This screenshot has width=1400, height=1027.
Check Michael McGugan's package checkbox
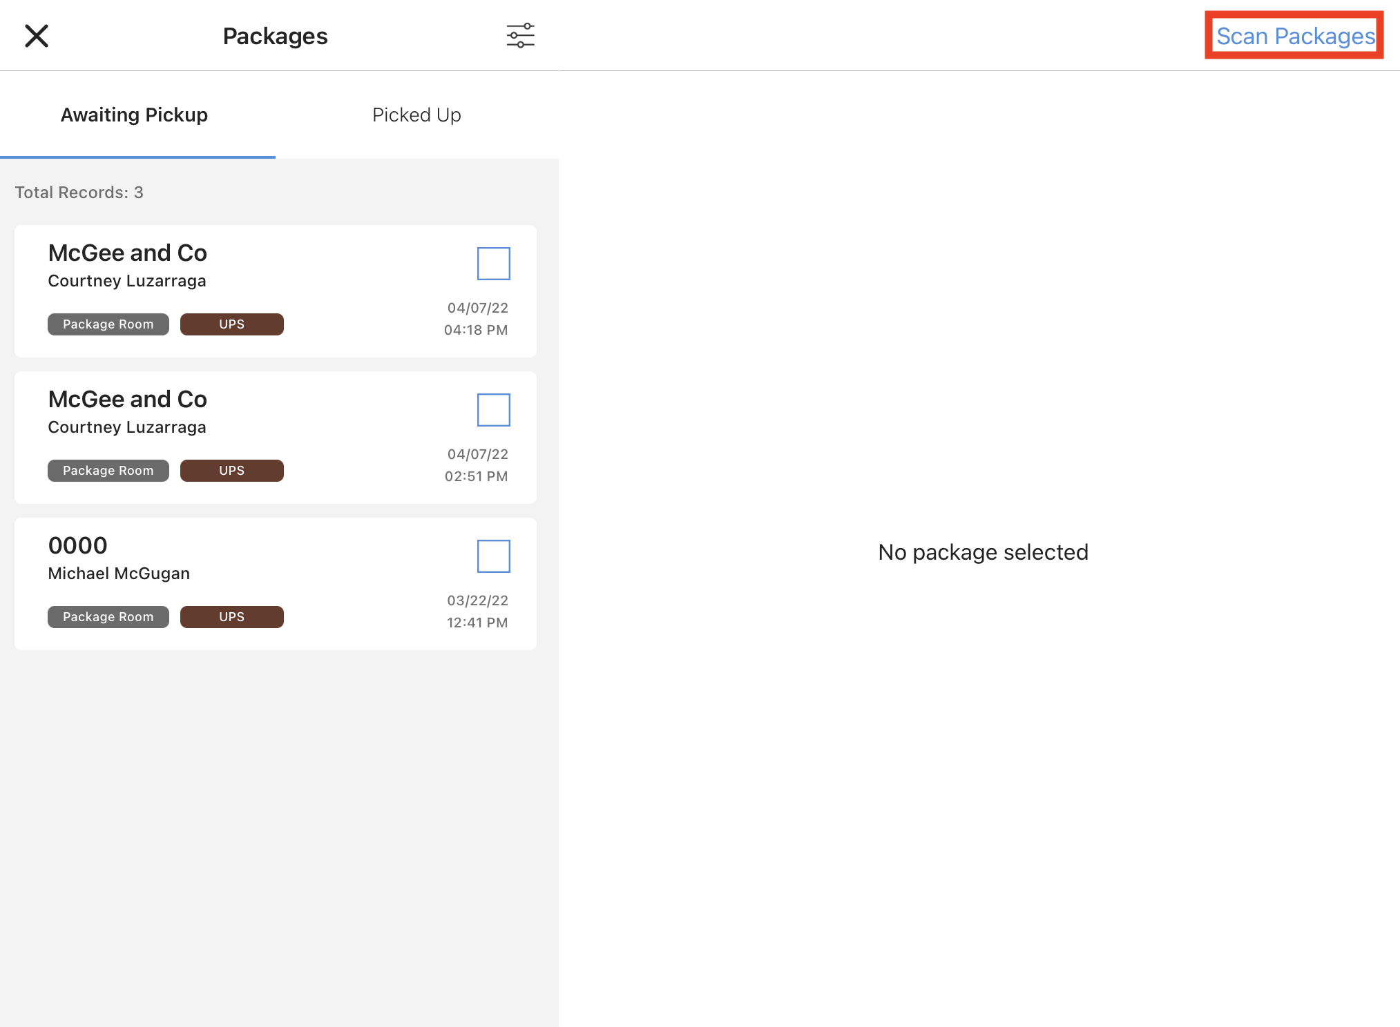(493, 556)
